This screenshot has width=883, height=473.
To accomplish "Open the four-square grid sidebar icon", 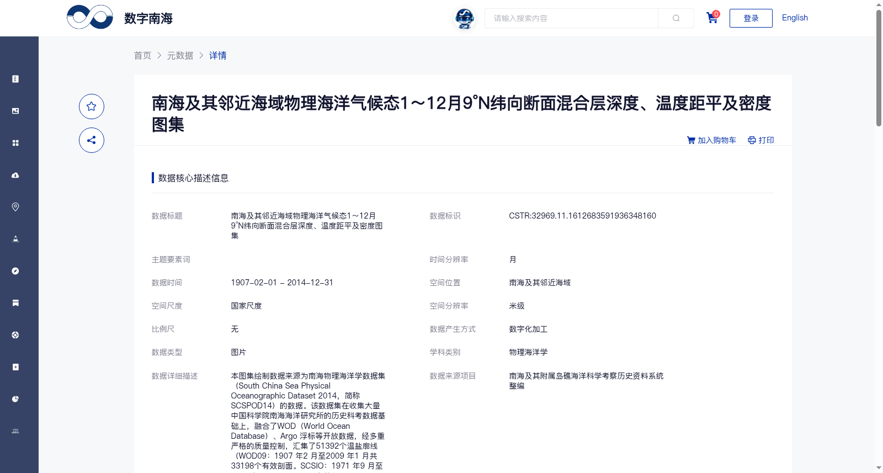I will point(15,143).
